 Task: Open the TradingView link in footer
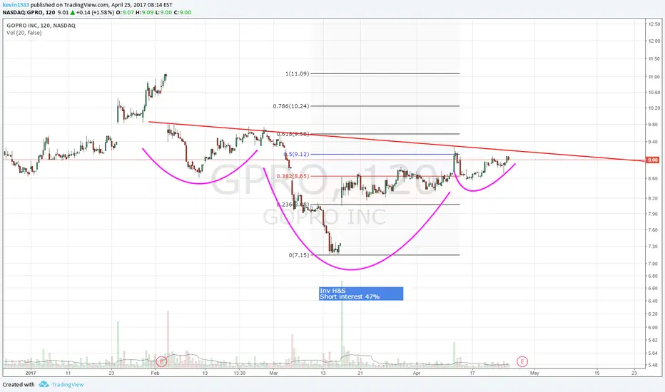click(68, 385)
